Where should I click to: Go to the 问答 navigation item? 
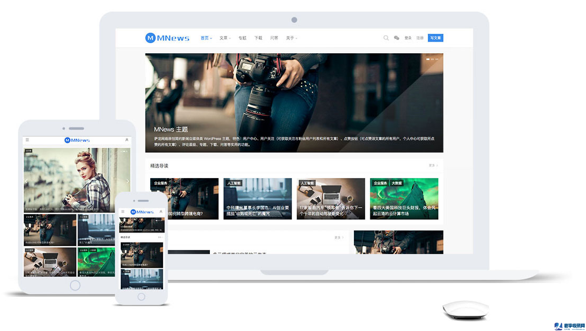point(274,38)
